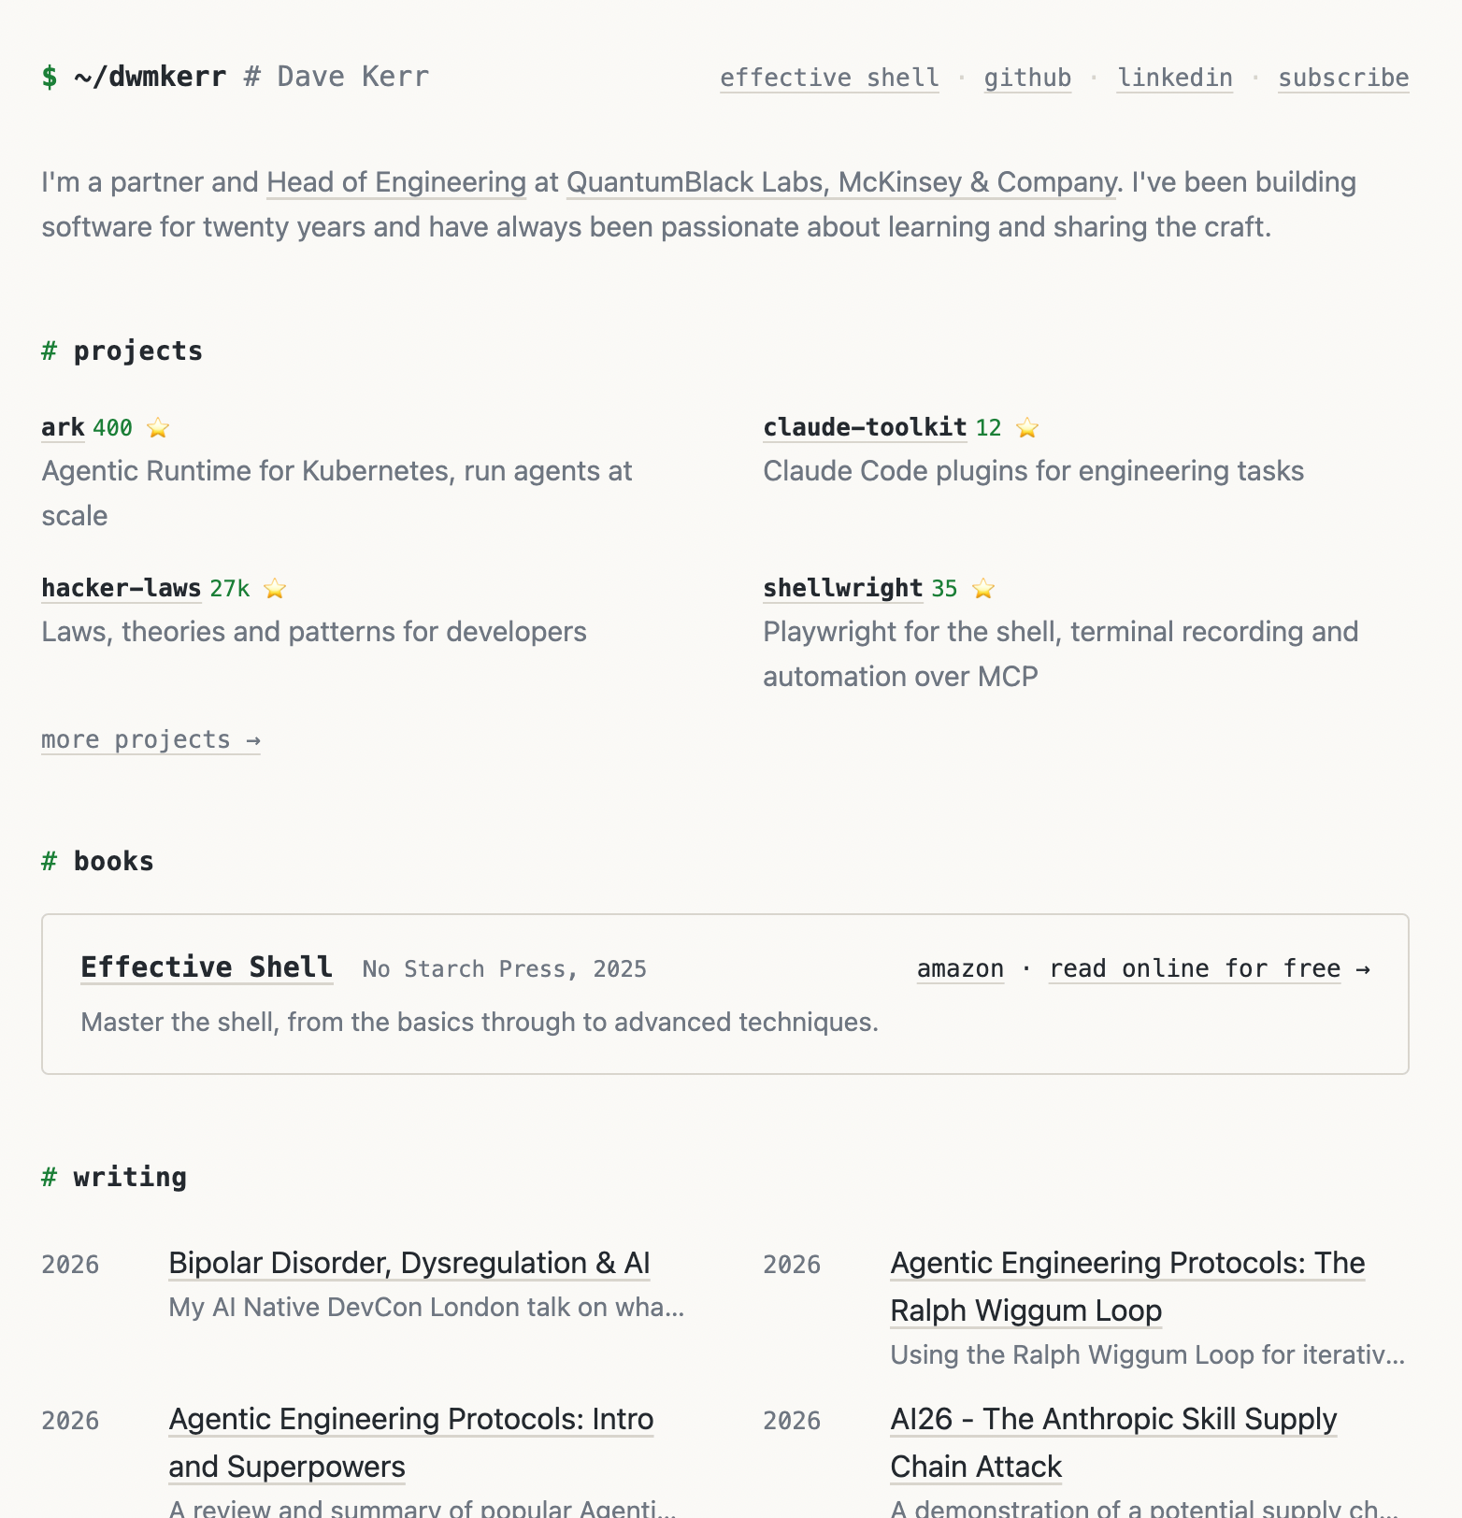Click subscribe in the top navigation
The height and width of the screenshot is (1518, 1462).
1343,78
